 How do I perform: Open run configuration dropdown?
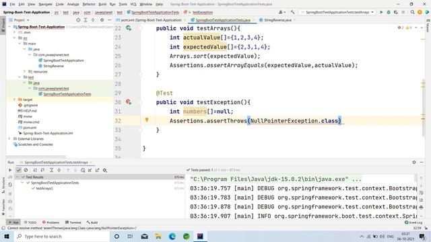coord(337,12)
